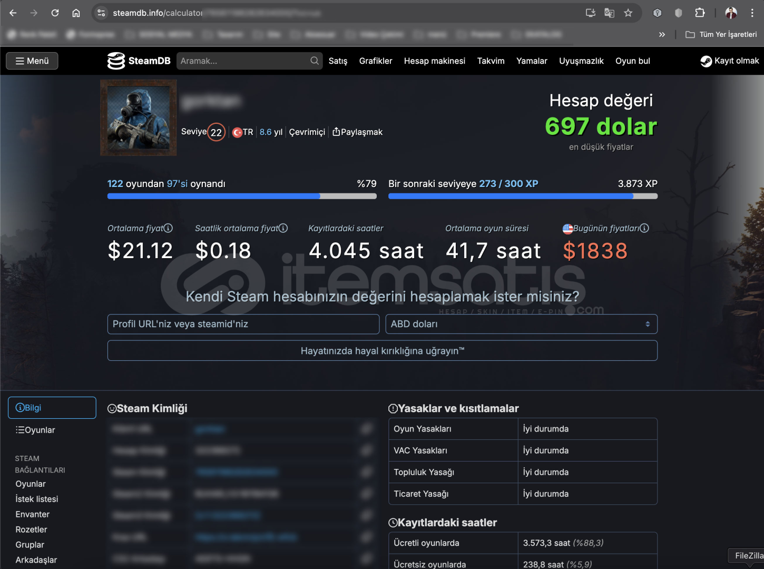Viewport: 764px width, 569px height.
Task: Click the Topluluk Yasağı row label
Action: coord(424,472)
